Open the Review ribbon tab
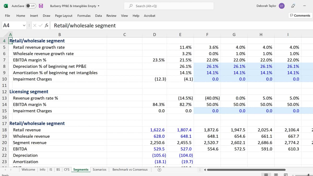This screenshot has width=313, height=176. point(111,16)
